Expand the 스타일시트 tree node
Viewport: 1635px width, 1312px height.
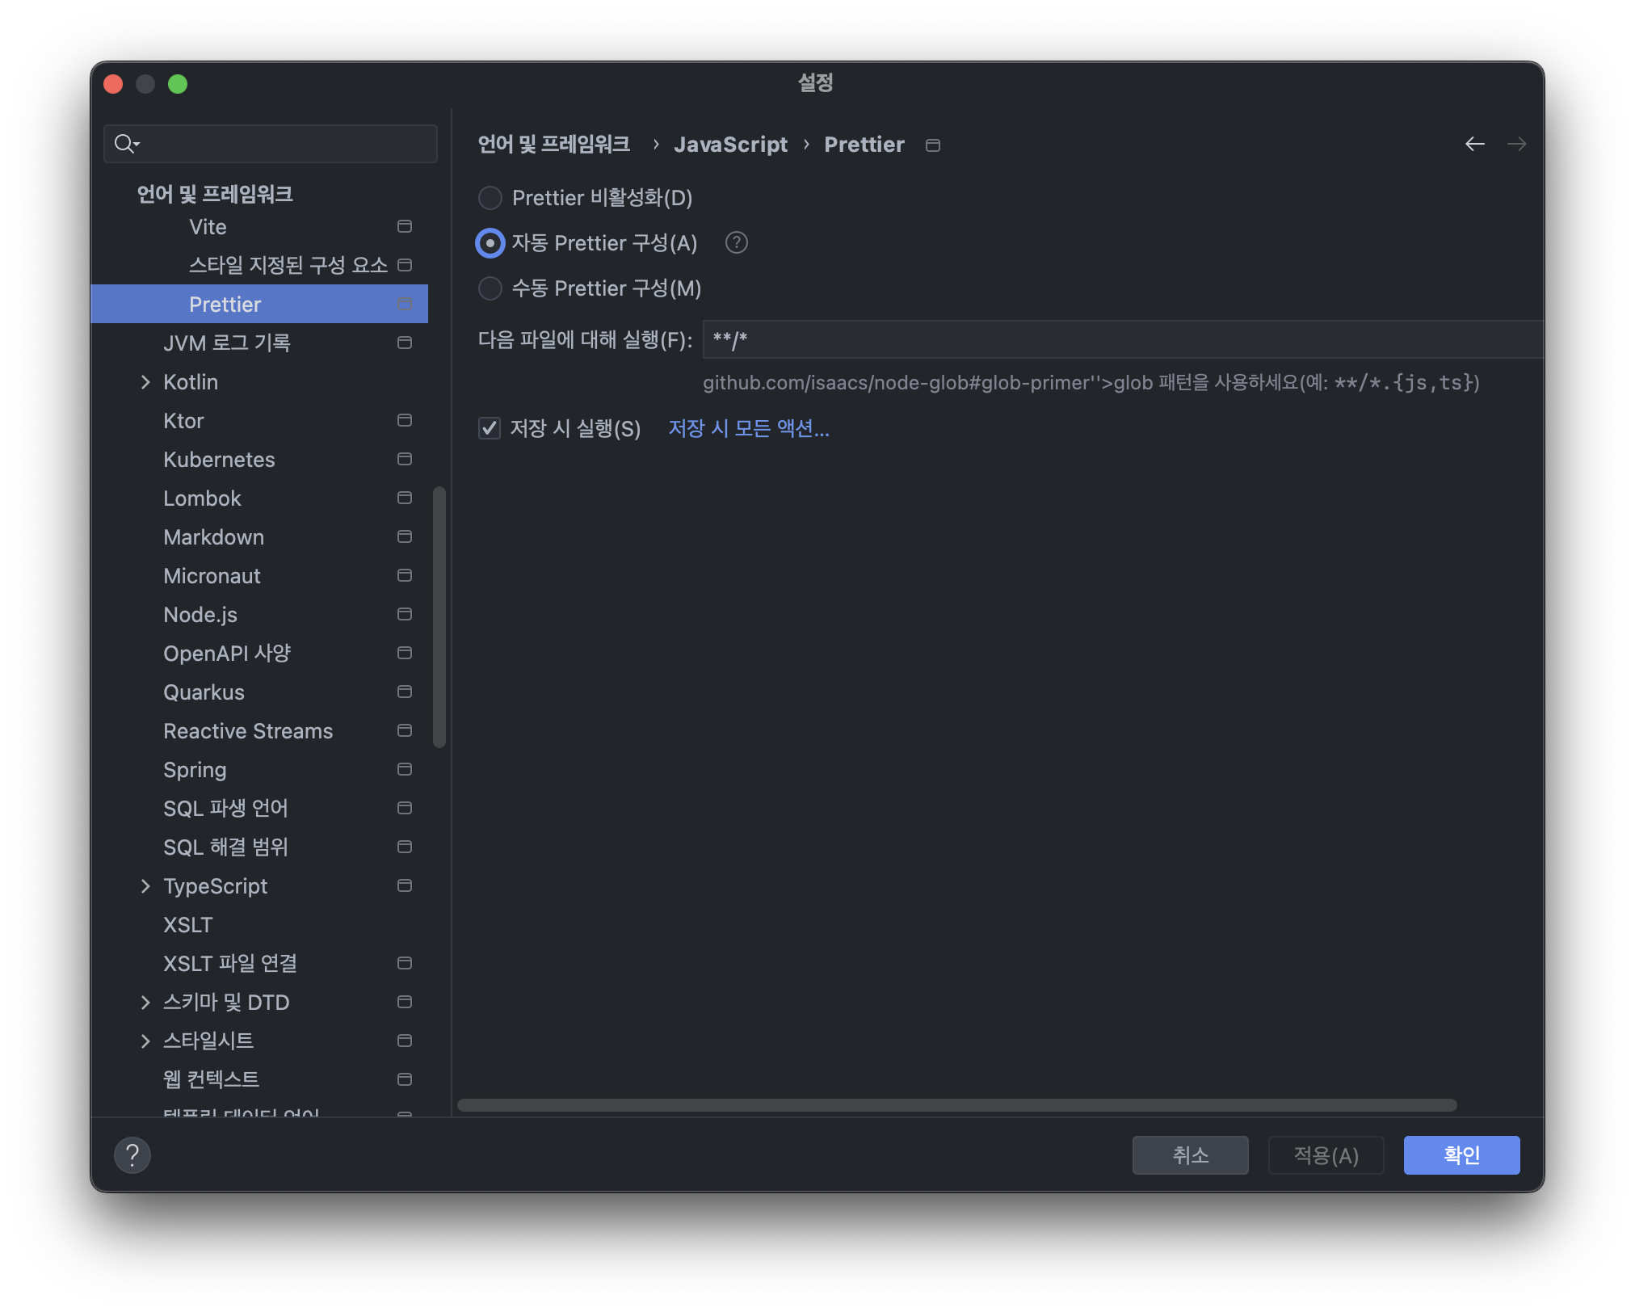pyautogui.click(x=145, y=1041)
